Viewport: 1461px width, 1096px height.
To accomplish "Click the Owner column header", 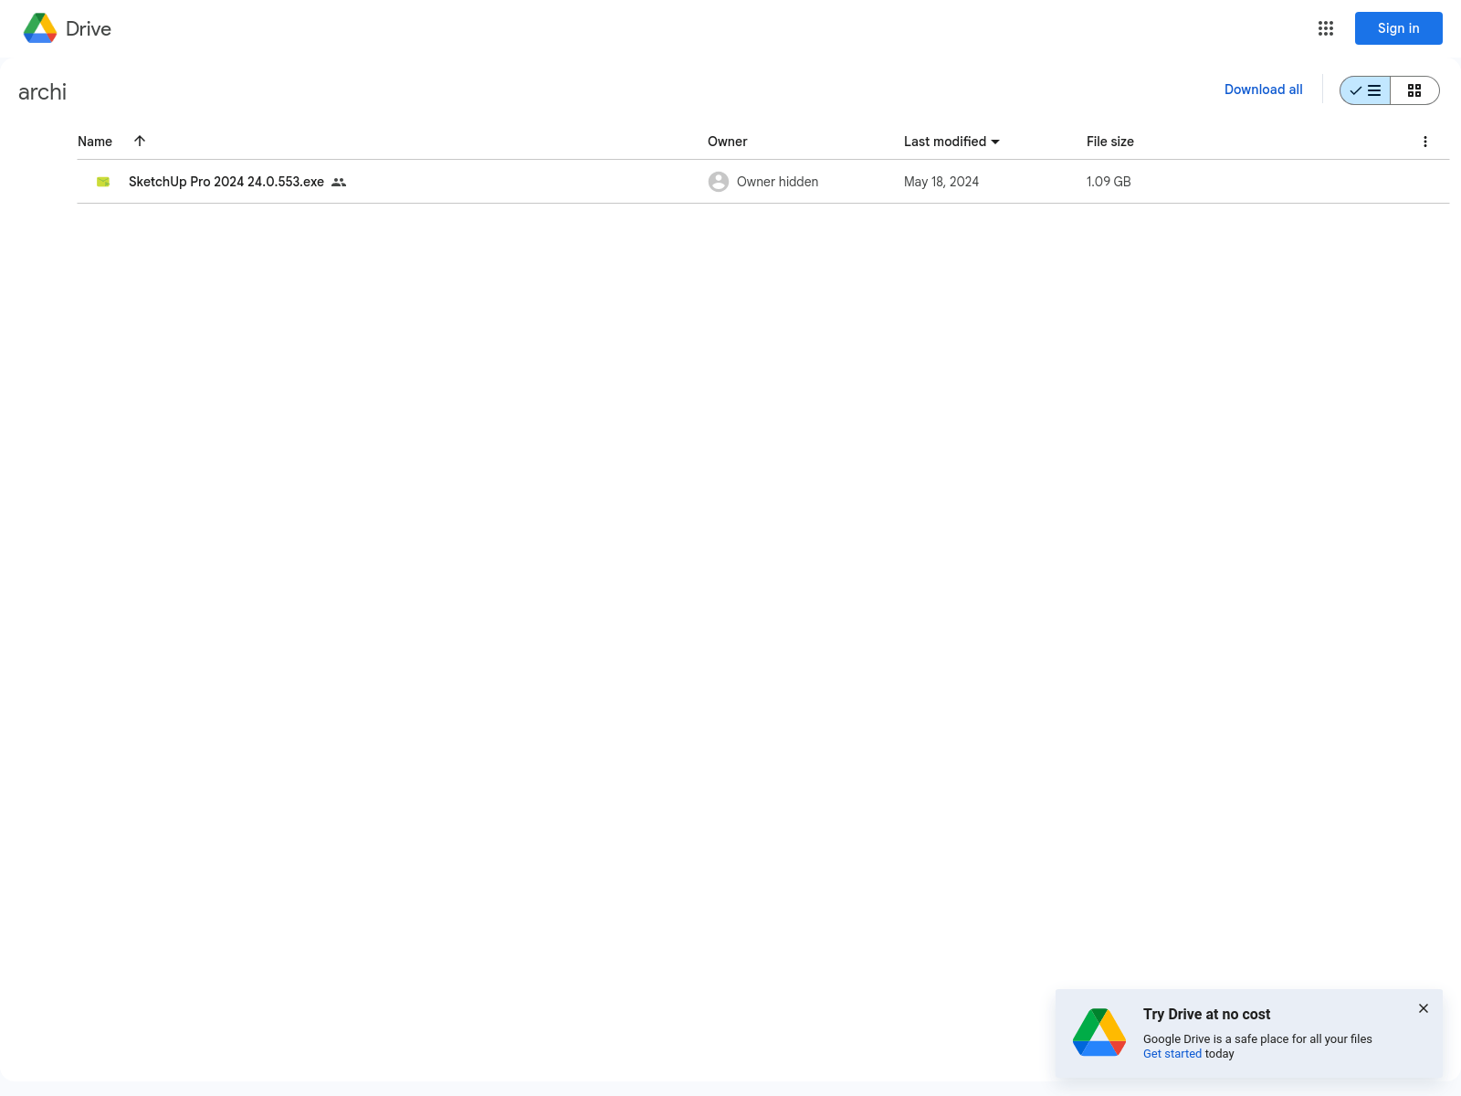I will [727, 142].
